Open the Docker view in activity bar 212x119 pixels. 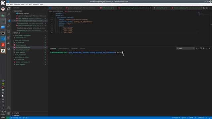(9, 43)
